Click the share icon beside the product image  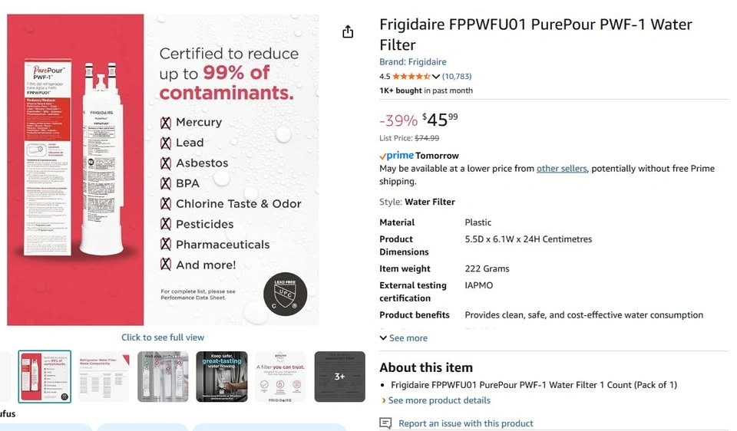[348, 31]
